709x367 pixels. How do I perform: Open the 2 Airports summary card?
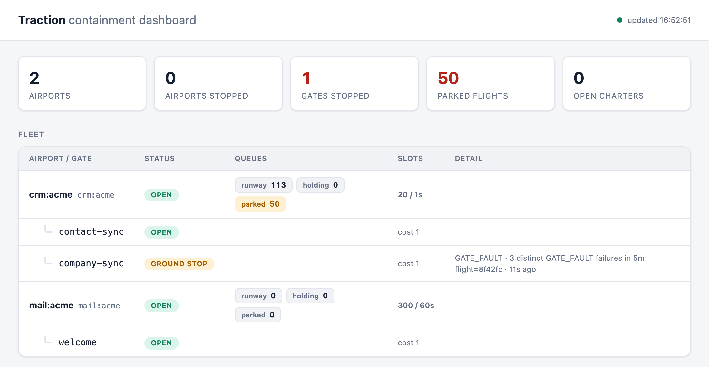pos(82,83)
